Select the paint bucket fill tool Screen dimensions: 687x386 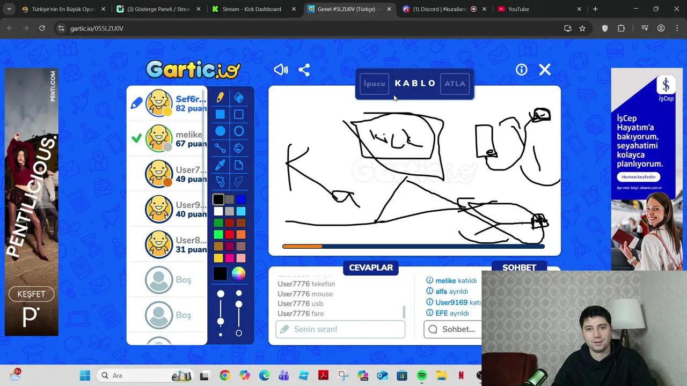(x=239, y=148)
